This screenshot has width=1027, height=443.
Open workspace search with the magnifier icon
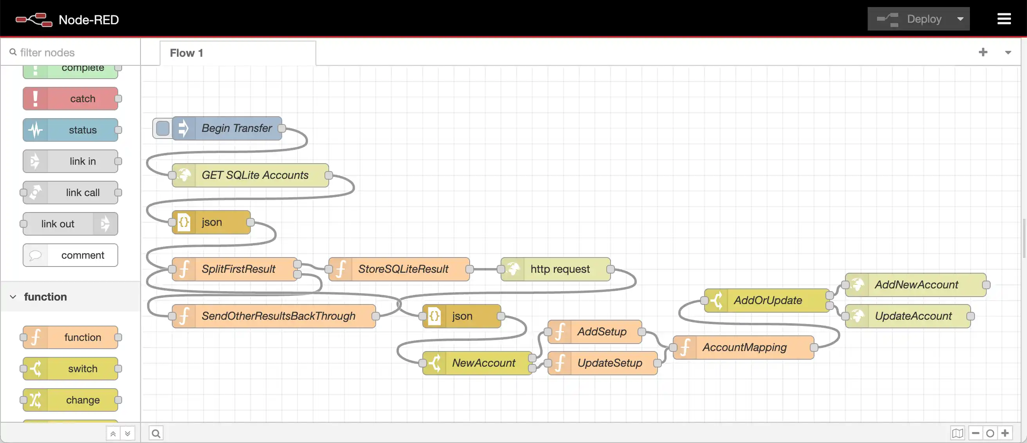(x=156, y=433)
